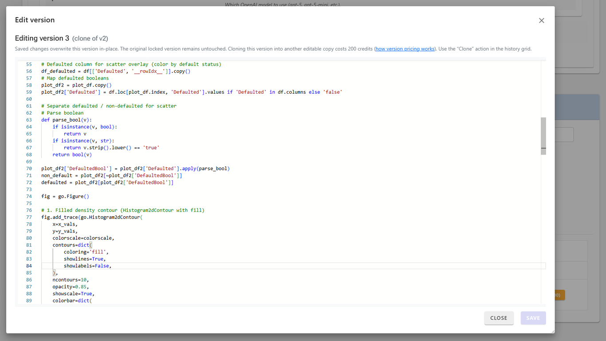Click the 'showscale=True,' line
The height and width of the screenshot is (341, 606).
tap(74, 294)
